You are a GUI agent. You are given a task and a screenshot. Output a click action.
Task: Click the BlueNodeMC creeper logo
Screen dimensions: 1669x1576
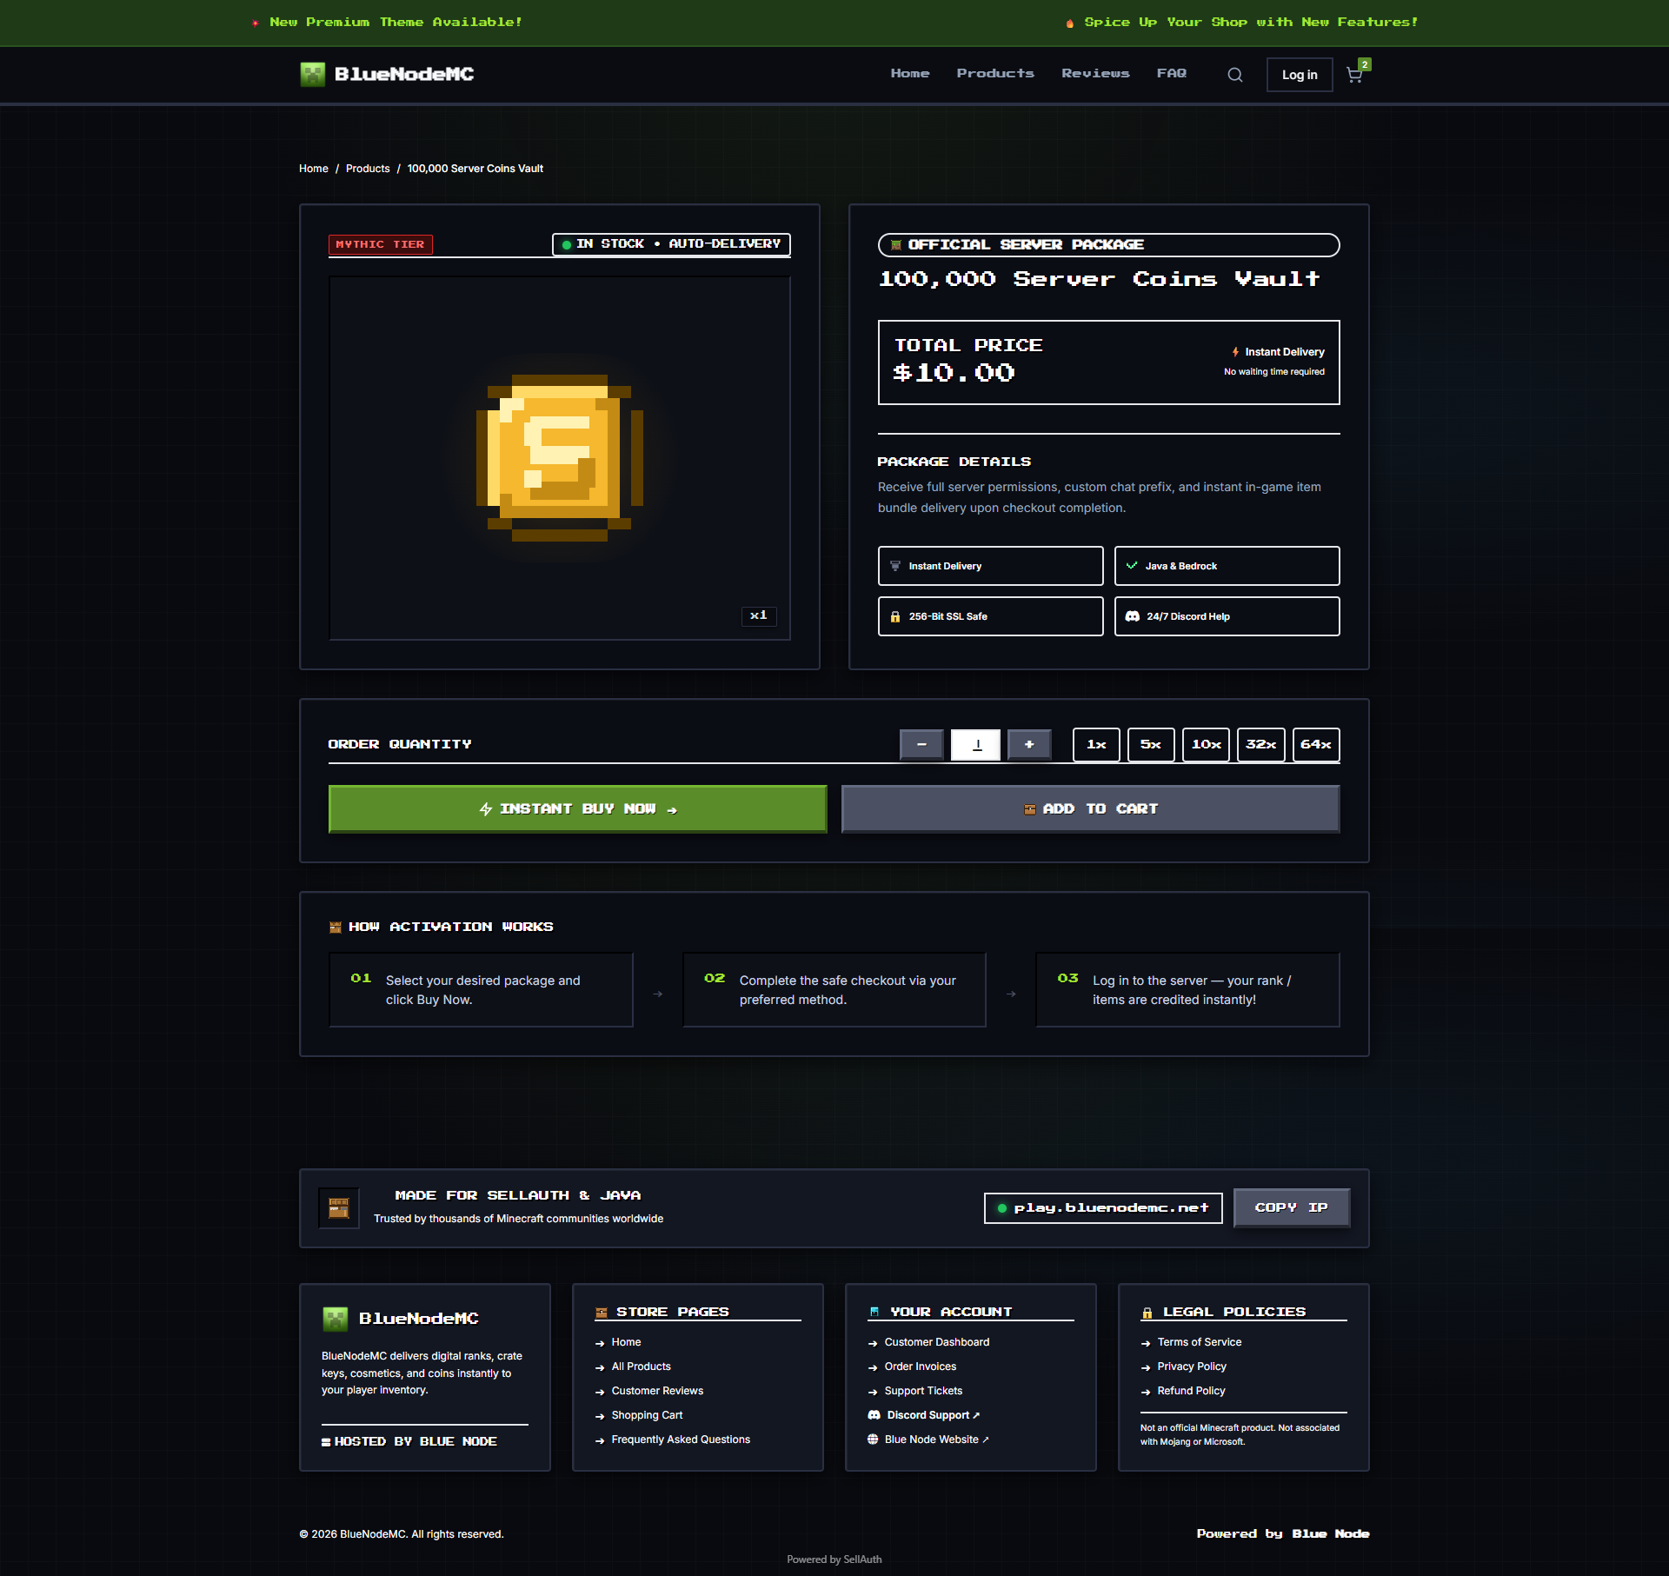pos(312,74)
